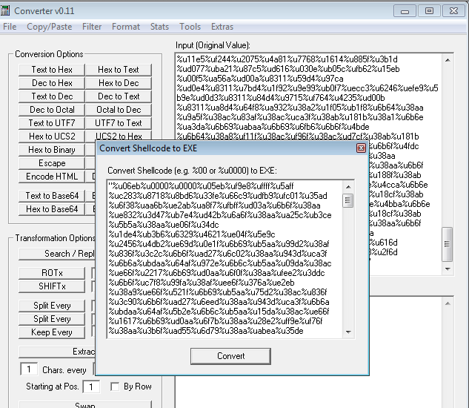469x408 pixels.
Task: Focus the Starting at Pos. input field
Action: coord(92,386)
